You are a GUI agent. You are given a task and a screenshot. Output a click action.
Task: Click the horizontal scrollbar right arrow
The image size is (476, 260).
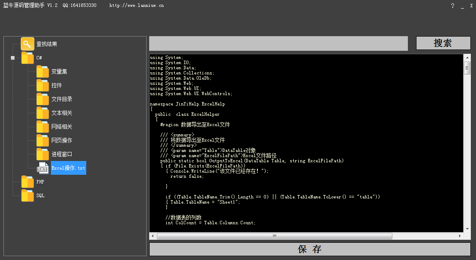click(460, 236)
